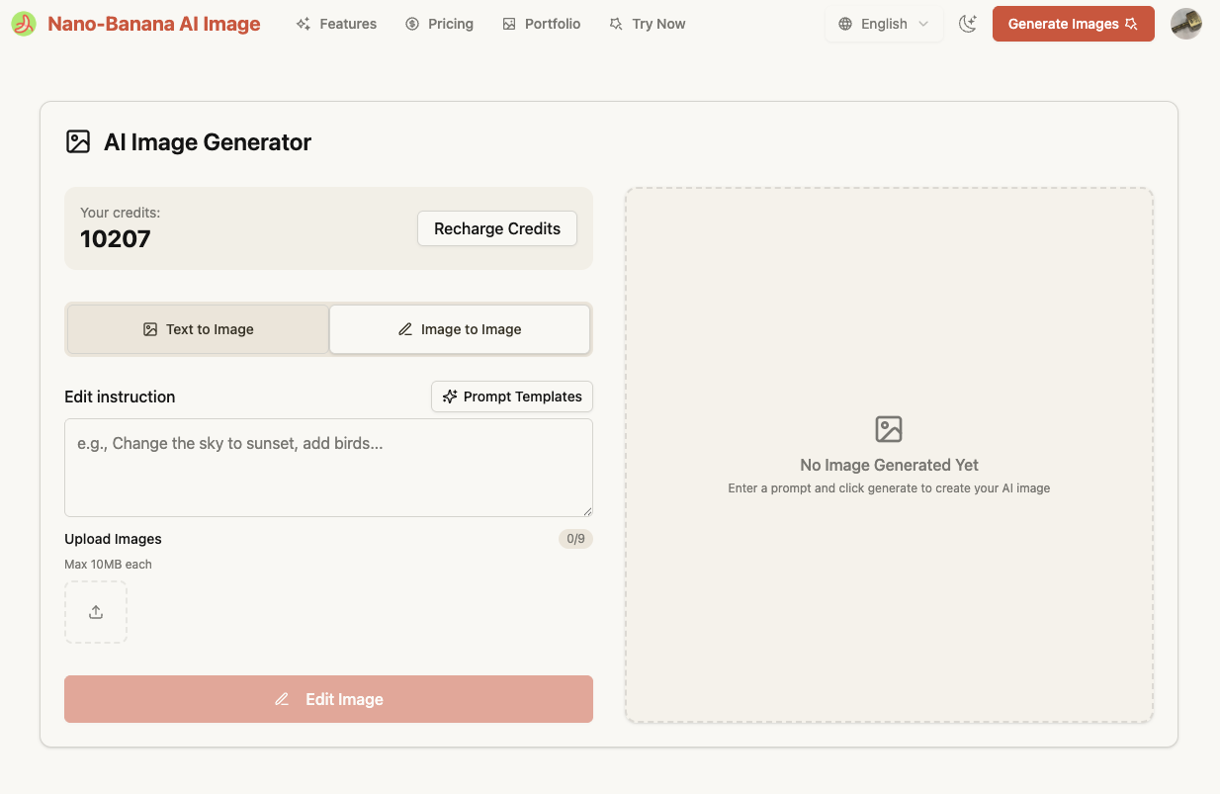Click the credits value 10207
Viewport: 1220px width, 794px height.
116,238
